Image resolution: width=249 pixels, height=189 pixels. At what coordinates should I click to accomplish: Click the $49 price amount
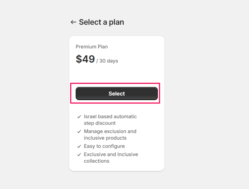85,59
